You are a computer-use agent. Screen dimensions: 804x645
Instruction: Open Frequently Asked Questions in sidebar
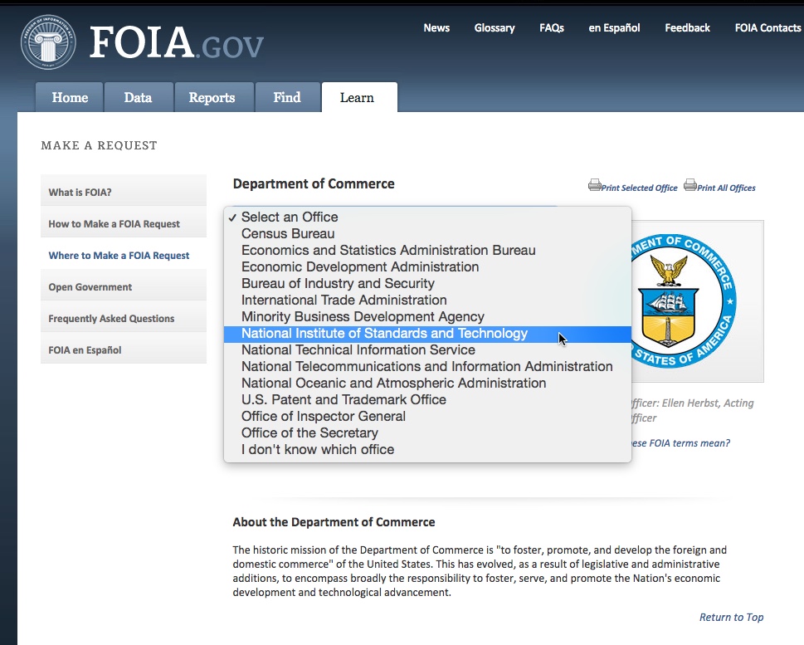point(111,319)
